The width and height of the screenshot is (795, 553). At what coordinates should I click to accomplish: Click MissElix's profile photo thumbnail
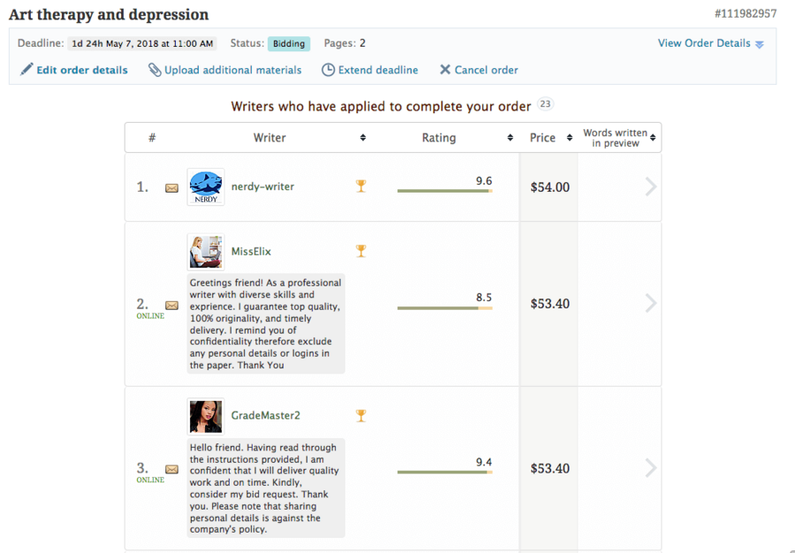(205, 252)
